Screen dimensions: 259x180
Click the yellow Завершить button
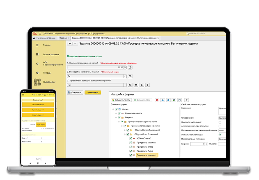pos(92,92)
